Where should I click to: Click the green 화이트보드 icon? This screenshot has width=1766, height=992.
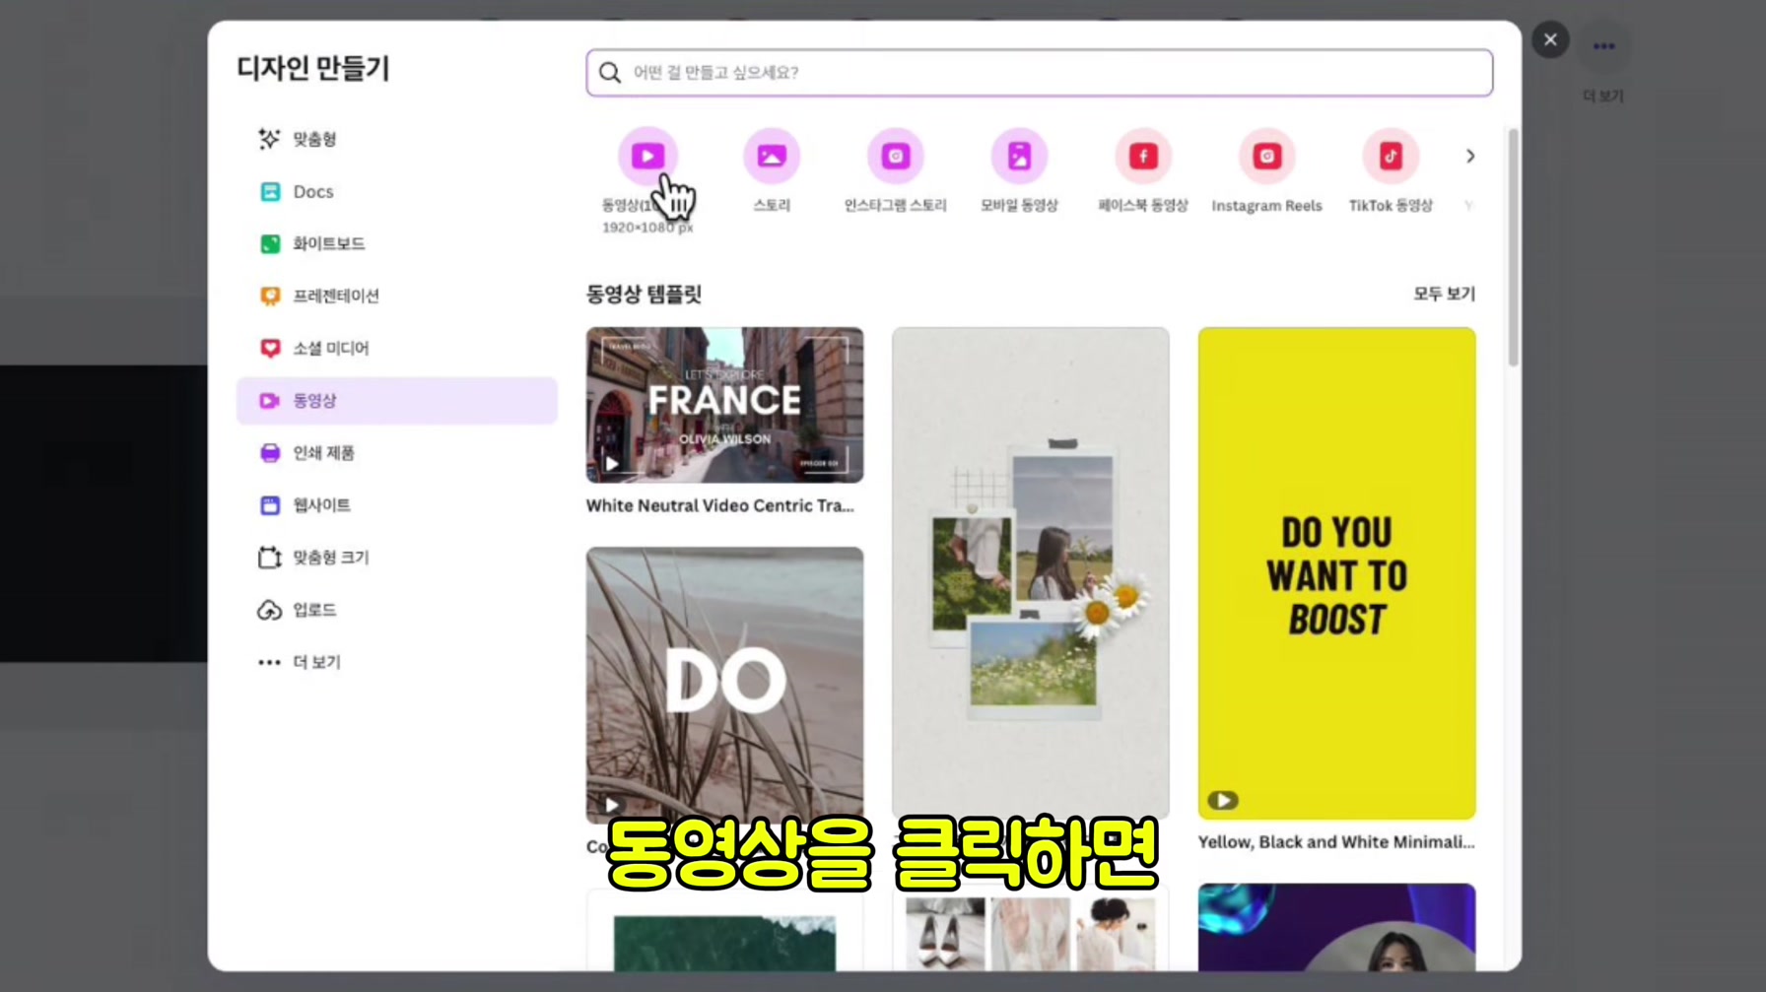coord(269,243)
